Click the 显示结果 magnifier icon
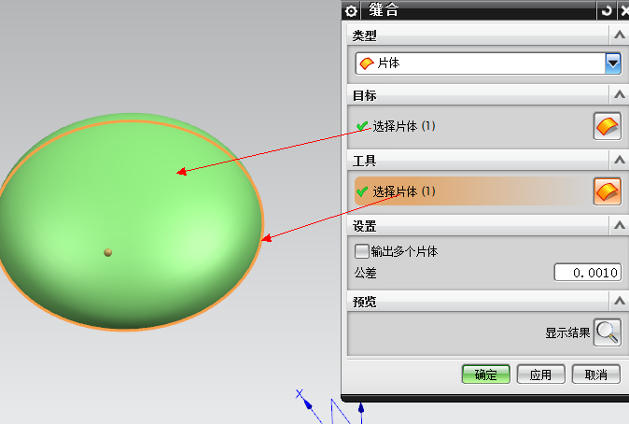The image size is (629, 424). [607, 332]
